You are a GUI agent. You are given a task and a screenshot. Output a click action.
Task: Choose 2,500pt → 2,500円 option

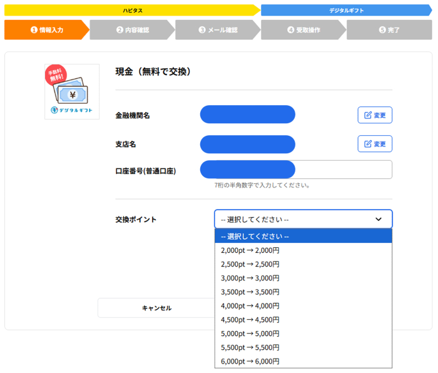303,264
